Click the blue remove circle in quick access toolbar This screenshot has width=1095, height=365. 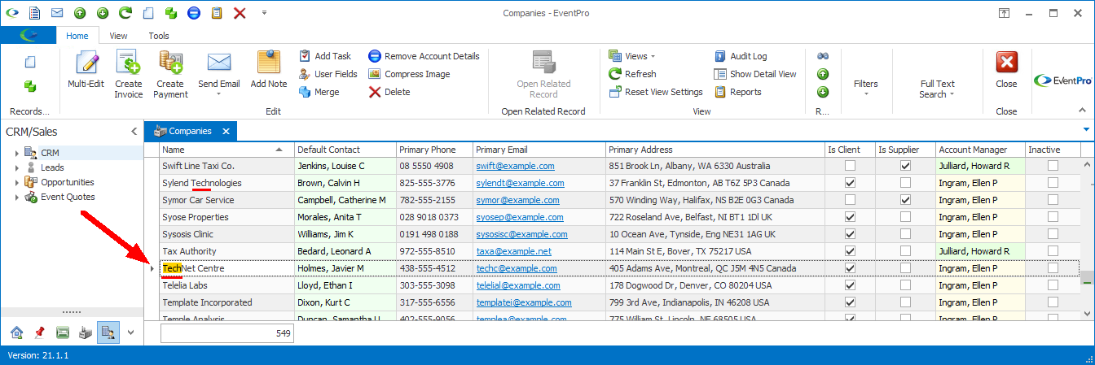pos(194,13)
